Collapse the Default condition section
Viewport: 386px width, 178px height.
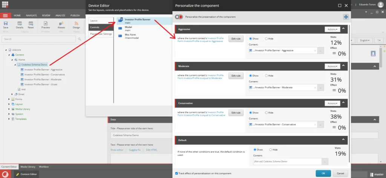(344, 140)
